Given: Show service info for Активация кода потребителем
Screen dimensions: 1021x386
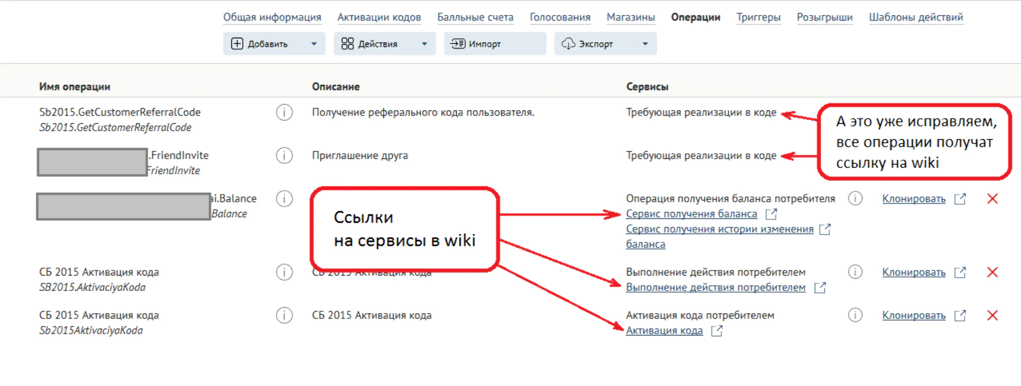Looking at the screenshot, I should click(855, 315).
